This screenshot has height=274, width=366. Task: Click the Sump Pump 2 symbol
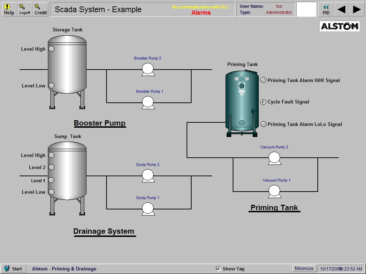(148, 175)
